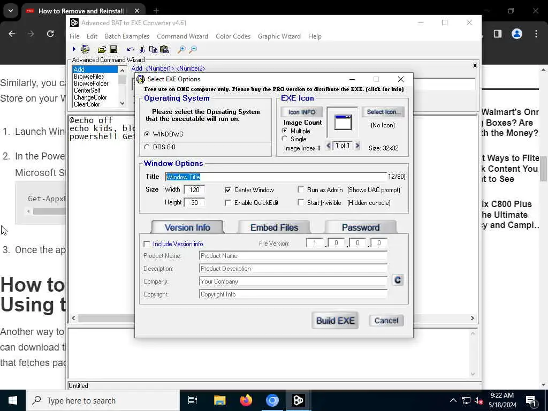Open the Color Codes menu
The width and height of the screenshot is (548, 411).
pyautogui.click(x=233, y=36)
